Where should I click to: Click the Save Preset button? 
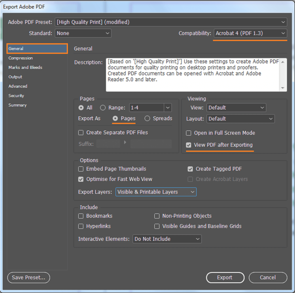click(29, 277)
